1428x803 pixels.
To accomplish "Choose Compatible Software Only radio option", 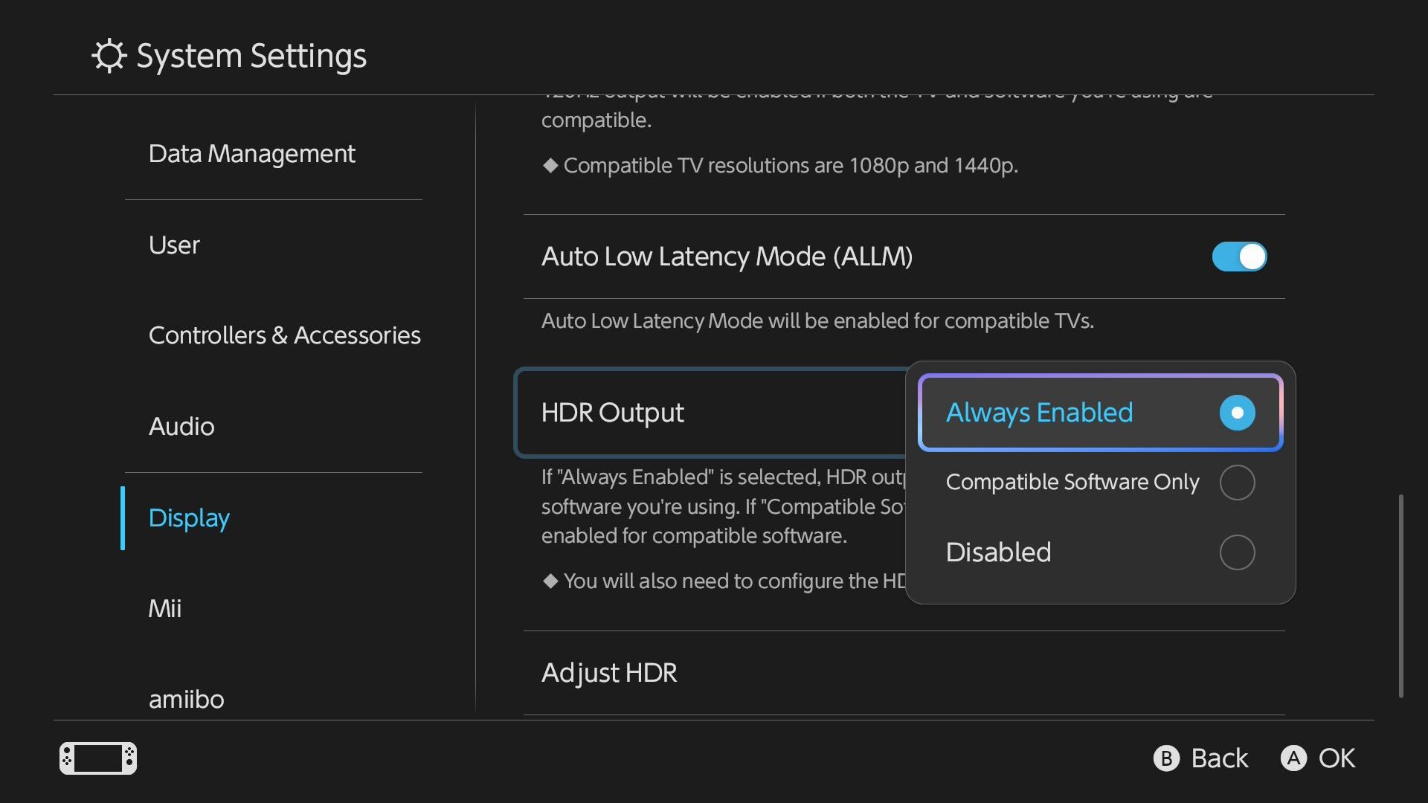I will (x=1237, y=483).
